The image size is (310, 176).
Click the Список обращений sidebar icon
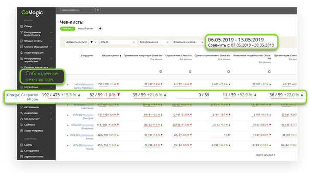tap(21, 47)
